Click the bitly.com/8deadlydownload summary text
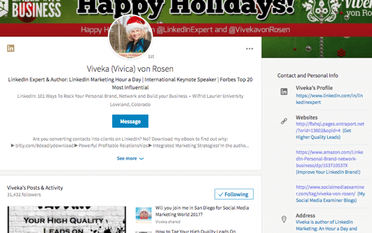Image resolution: width=372 pixels, height=233 pixels. pos(45,146)
